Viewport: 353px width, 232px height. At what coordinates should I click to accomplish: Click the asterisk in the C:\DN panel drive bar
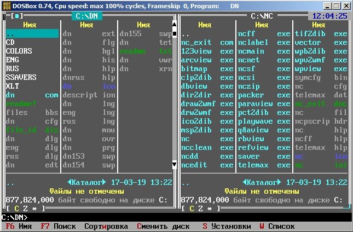34,209
